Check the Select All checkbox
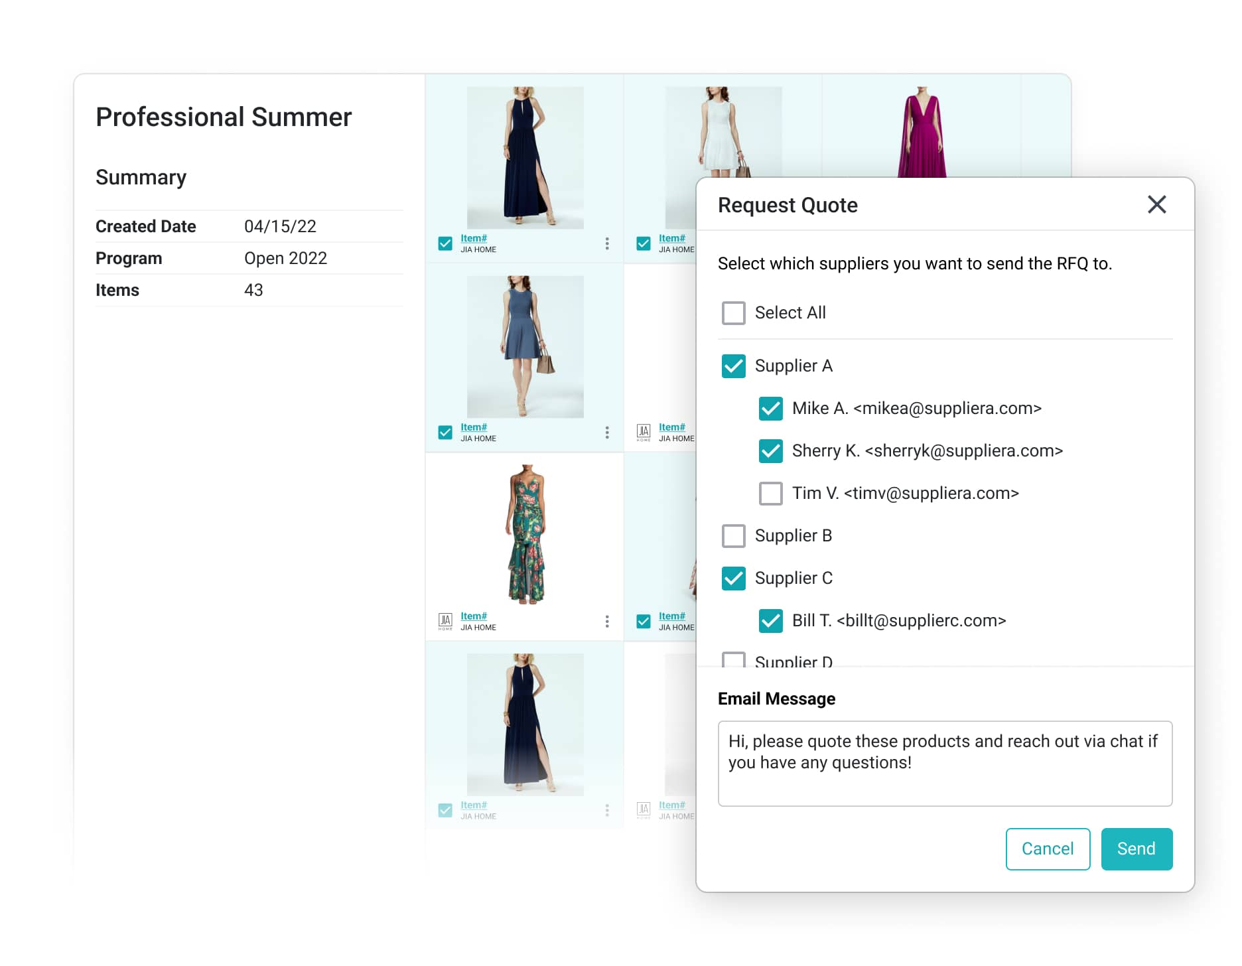The image size is (1242, 966). tap(733, 312)
